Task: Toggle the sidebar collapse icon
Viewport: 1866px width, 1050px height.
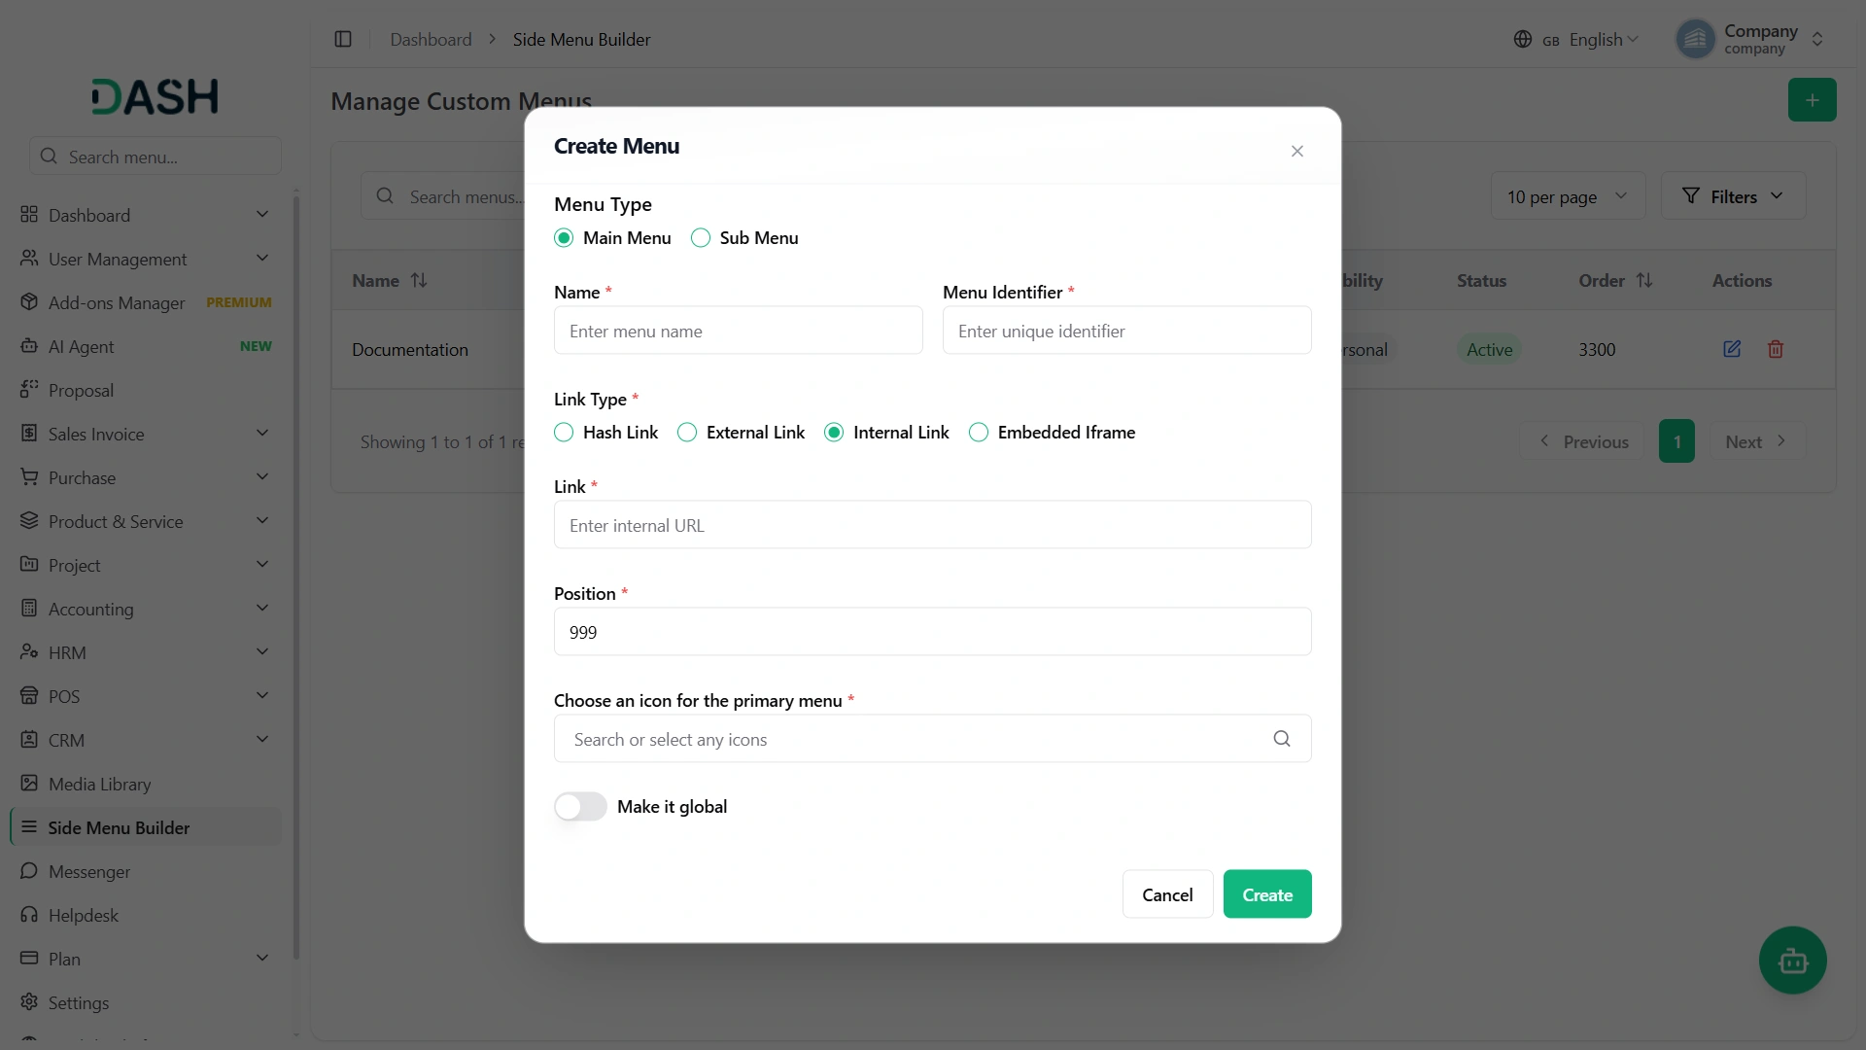Action: 343,39
